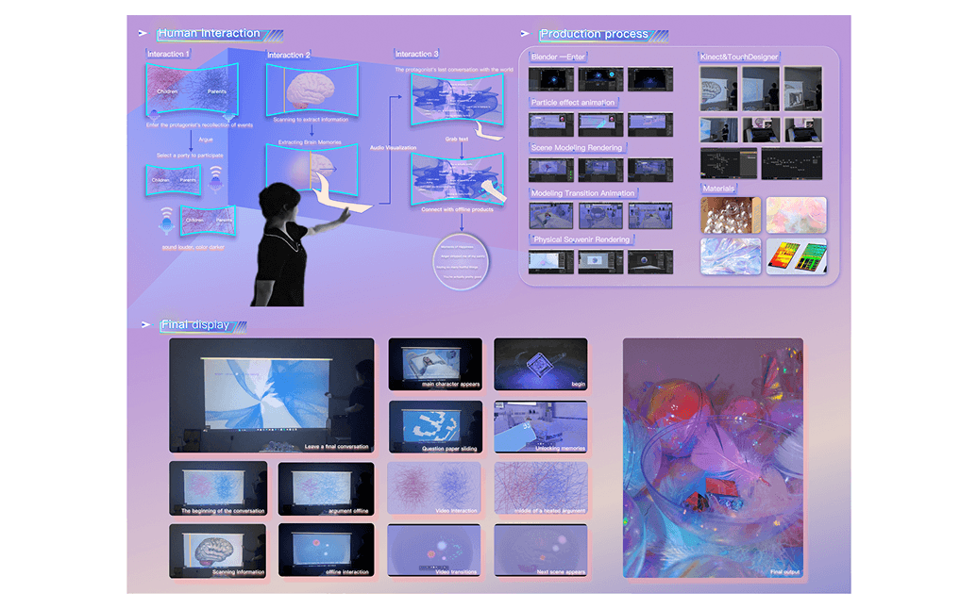Image resolution: width=977 pixels, height=609 pixels.
Task: Open the argument offline thumbnail
Action: point(326,488)
